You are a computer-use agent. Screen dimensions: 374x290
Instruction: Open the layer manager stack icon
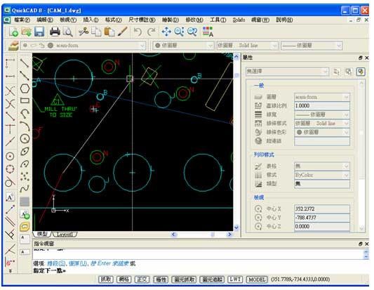13,46
